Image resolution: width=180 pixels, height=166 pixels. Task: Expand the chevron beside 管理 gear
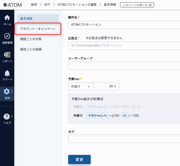click(12, 91)
